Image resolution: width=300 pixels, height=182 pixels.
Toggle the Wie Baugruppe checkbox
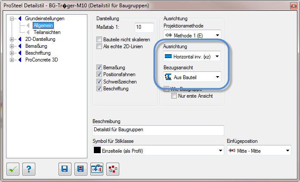coord(166,89)
